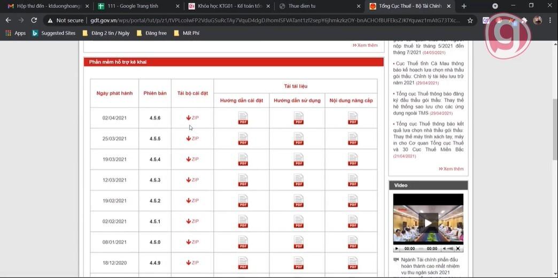This screenshot has width=558, height=278.
Task: Go back to the previous page
Action: coord(8,20)
